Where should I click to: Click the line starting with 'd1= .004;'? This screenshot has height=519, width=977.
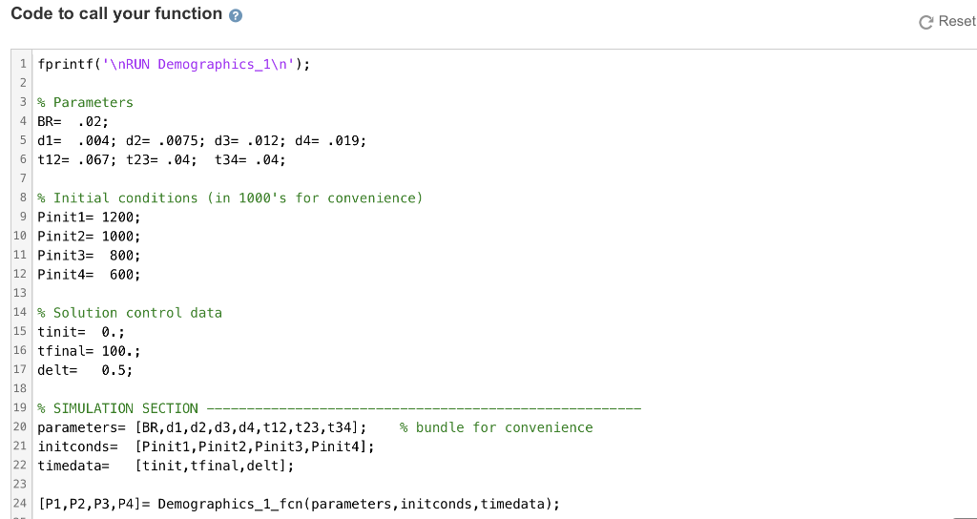tap(202, 141)
